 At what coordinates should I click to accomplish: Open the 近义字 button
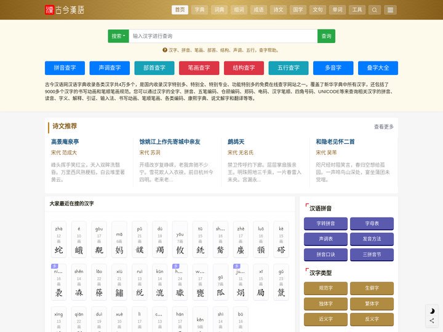[325, 319]
